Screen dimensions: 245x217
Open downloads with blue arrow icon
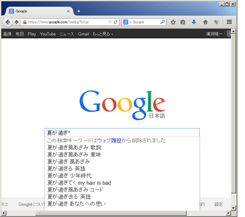pyautogui.click(x=194, y=22)
